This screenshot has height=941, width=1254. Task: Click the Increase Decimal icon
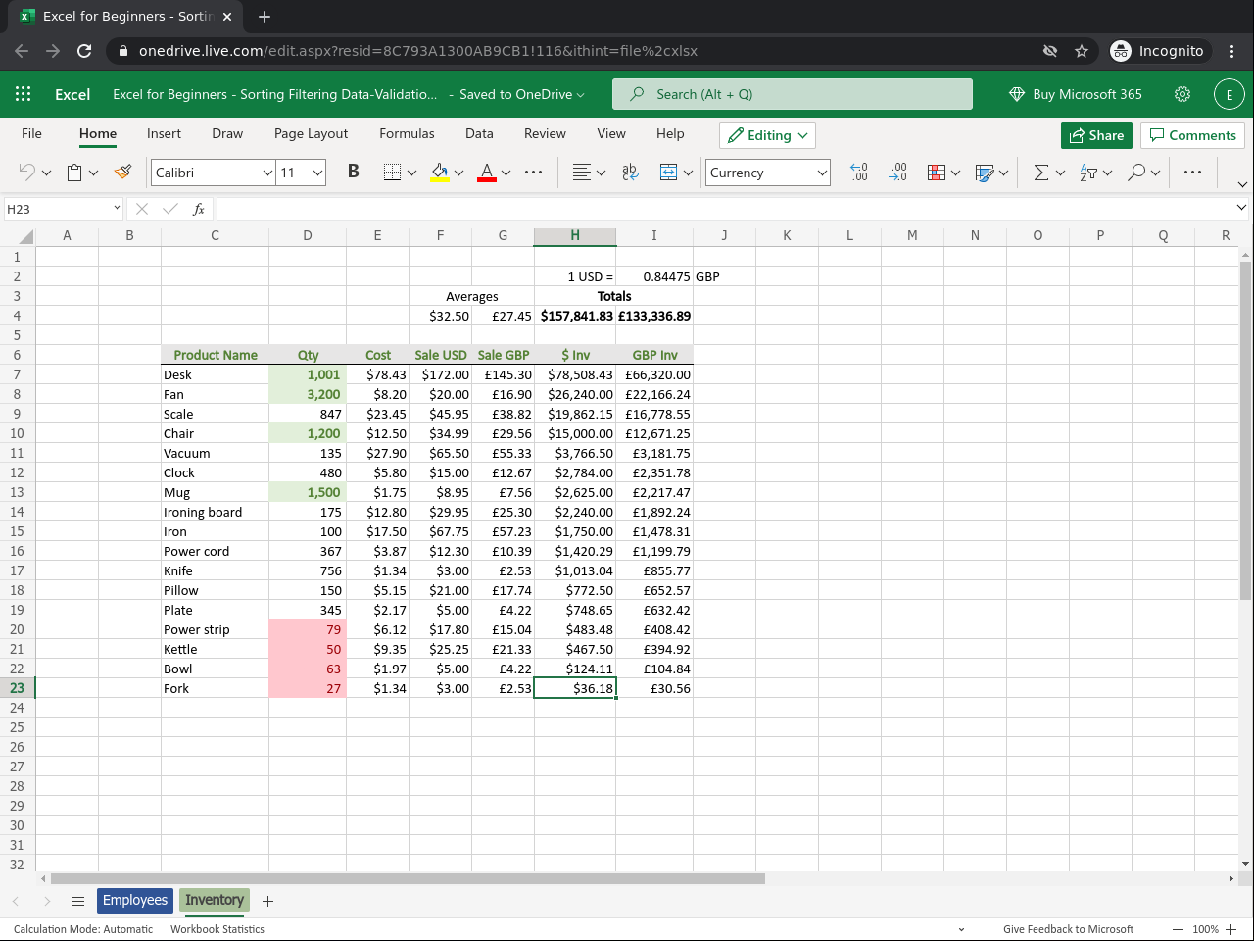click(858, 173)
